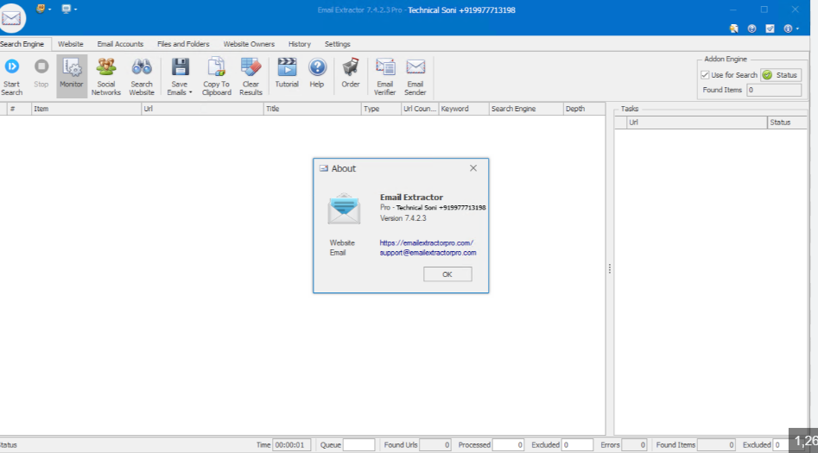Toggle the Use for Search checkbox
The width and height of the screenshot is (818, 453).
tap(705, 75)
